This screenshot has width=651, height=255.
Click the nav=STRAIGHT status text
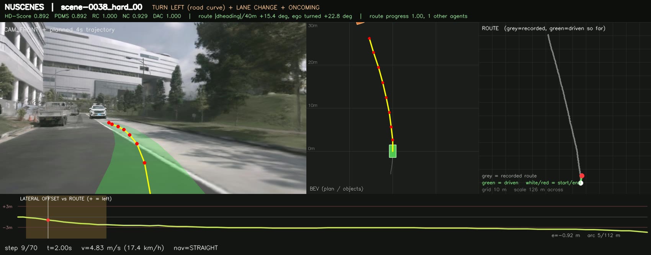click(196, 248)
